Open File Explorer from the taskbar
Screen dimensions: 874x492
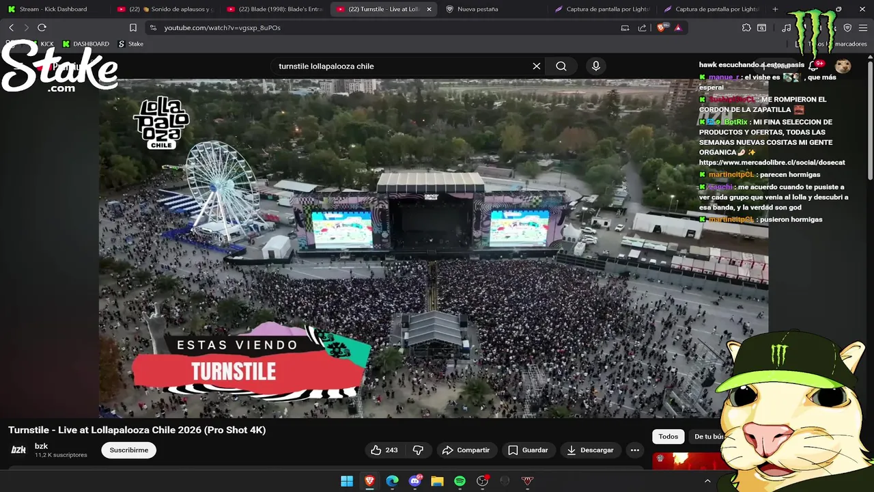(437, 481)
